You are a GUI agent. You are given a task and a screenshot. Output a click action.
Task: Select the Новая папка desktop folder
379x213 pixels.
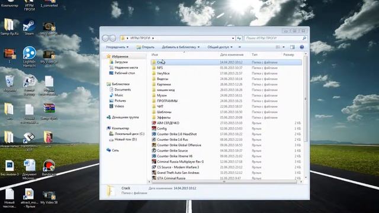click(9, 139)
